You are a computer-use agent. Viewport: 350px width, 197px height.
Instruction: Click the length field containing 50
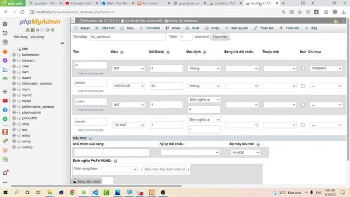pyautogui.click(x=166, y=86)
